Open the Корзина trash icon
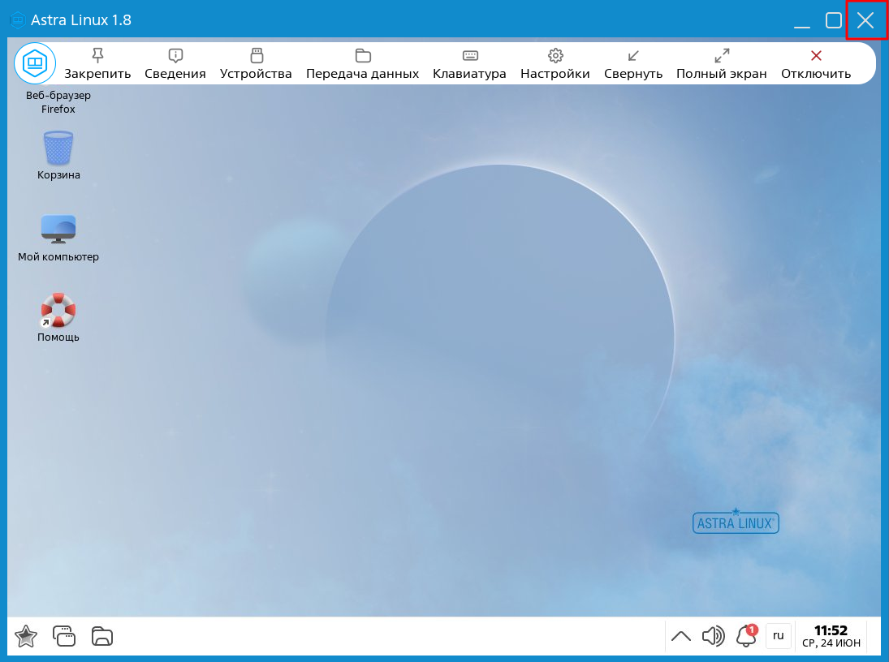889x662 pixels. tap(58, 155)
